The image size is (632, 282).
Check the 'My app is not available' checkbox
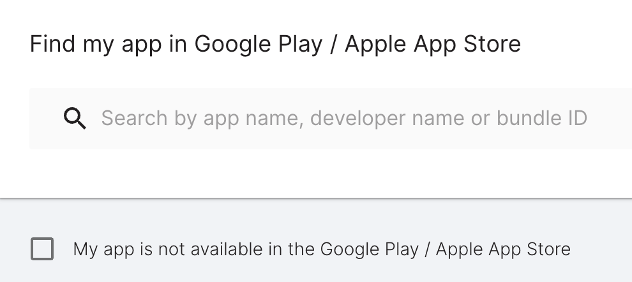click(x=42, y=249)
